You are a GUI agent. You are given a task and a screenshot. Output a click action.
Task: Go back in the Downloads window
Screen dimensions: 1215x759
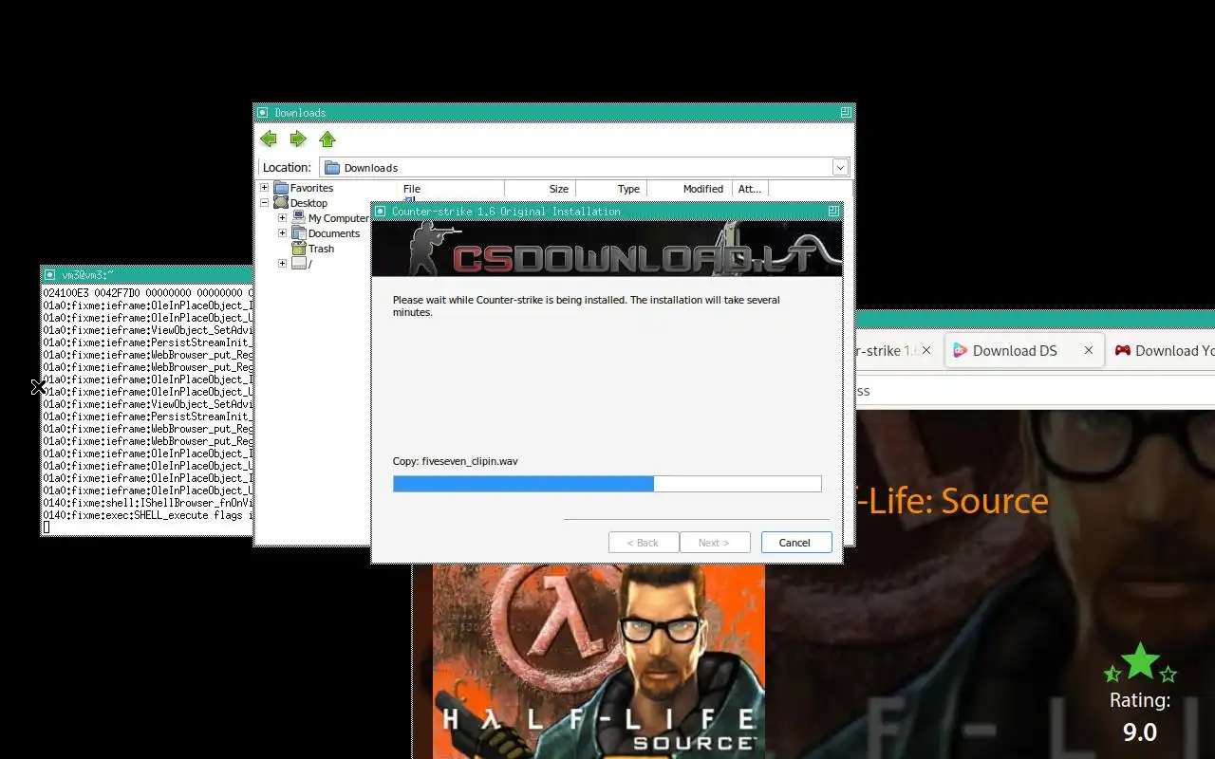tap(269, 139)
